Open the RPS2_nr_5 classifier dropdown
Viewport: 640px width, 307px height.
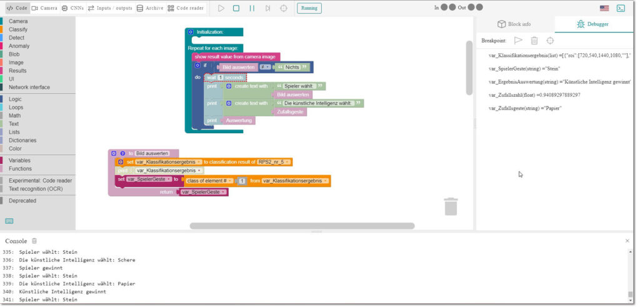click(x=274, y=162)
